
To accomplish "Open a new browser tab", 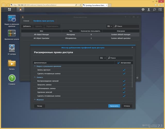I will coord(110,5).
